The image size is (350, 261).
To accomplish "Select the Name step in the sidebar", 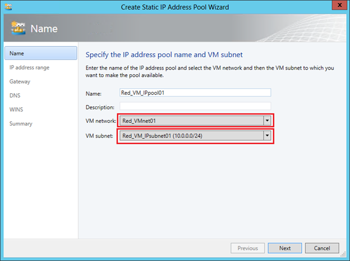I will point(40,53).
